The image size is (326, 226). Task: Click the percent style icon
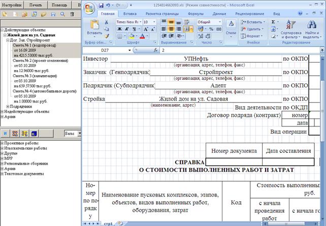click(x=211, y=29)
